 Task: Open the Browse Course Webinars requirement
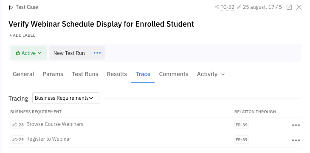[55, 124]
